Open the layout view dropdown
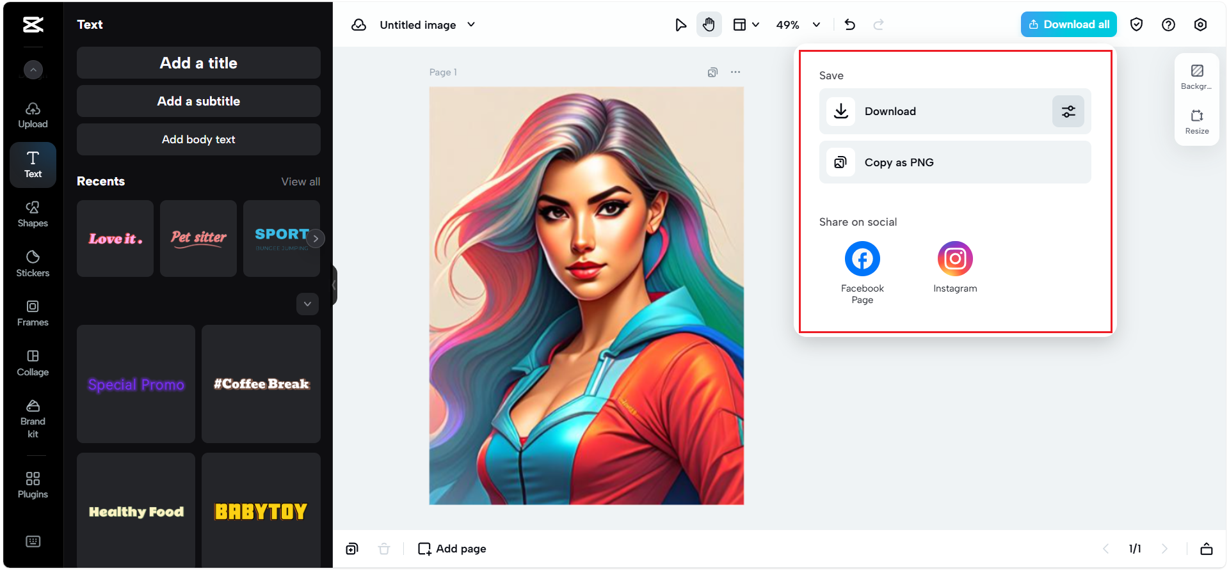This screenshot has width=1229, height=571. [x=746, y=24]
